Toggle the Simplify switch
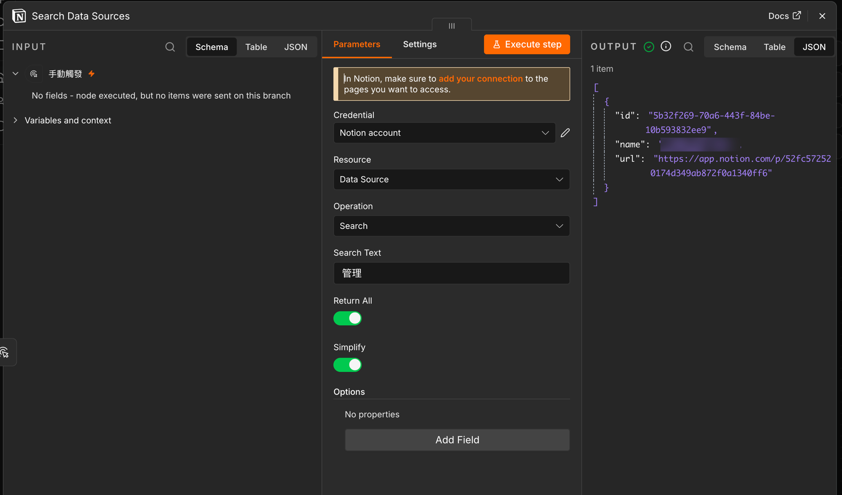Screen dimensions: 842x495 pos(347,365)
